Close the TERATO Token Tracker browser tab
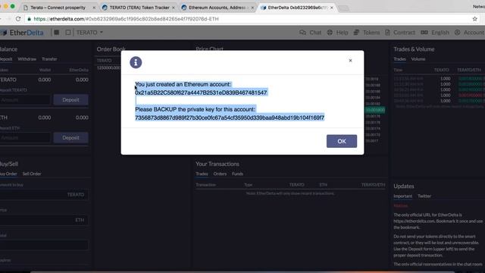The width and height of the screenshot is (485, 273). click(174, 8)
